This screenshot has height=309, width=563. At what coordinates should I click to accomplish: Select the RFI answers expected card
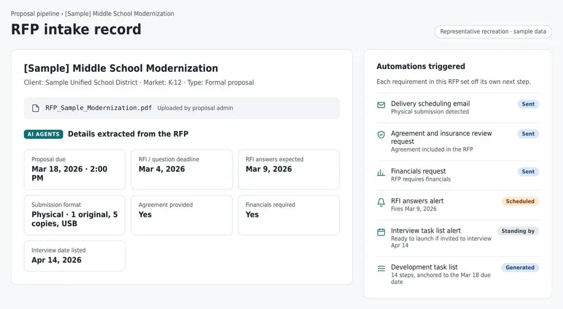click(x=289, y=170)
